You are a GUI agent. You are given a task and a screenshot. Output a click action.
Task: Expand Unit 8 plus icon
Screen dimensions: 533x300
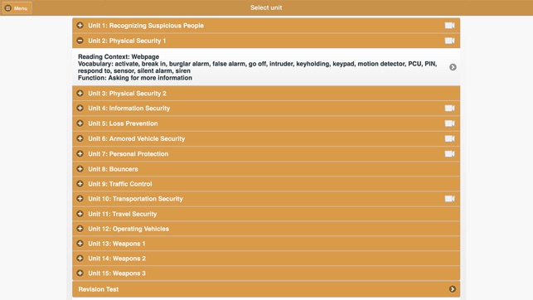(x=80, y=169)
